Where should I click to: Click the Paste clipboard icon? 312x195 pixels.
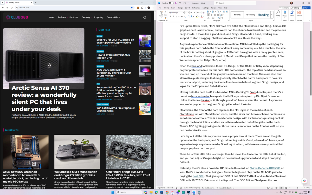(x=161, y=12)
